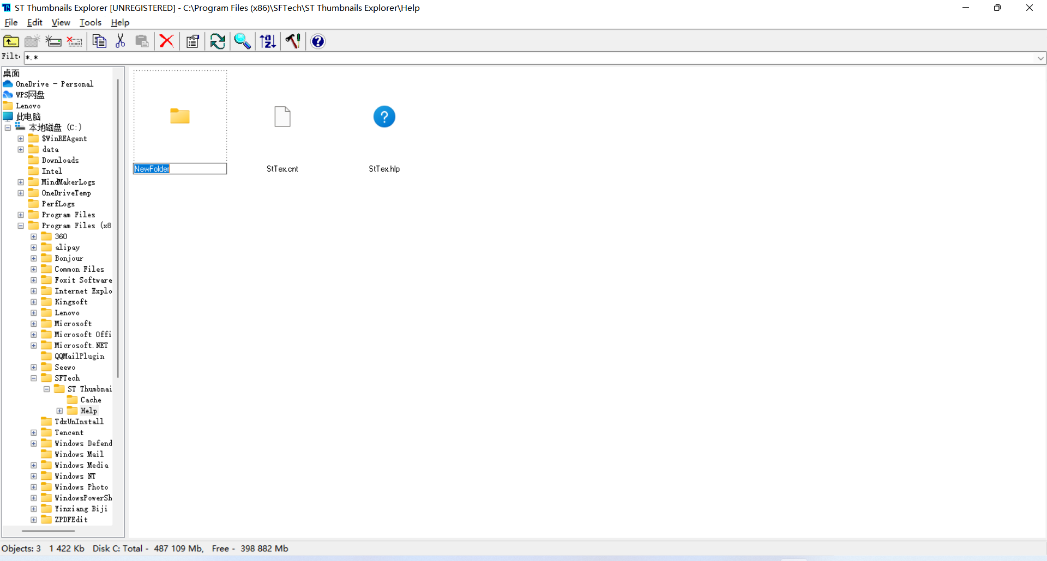Open the View menu
The height and width of the screenshot is (561, 1047).
[61, 22]
